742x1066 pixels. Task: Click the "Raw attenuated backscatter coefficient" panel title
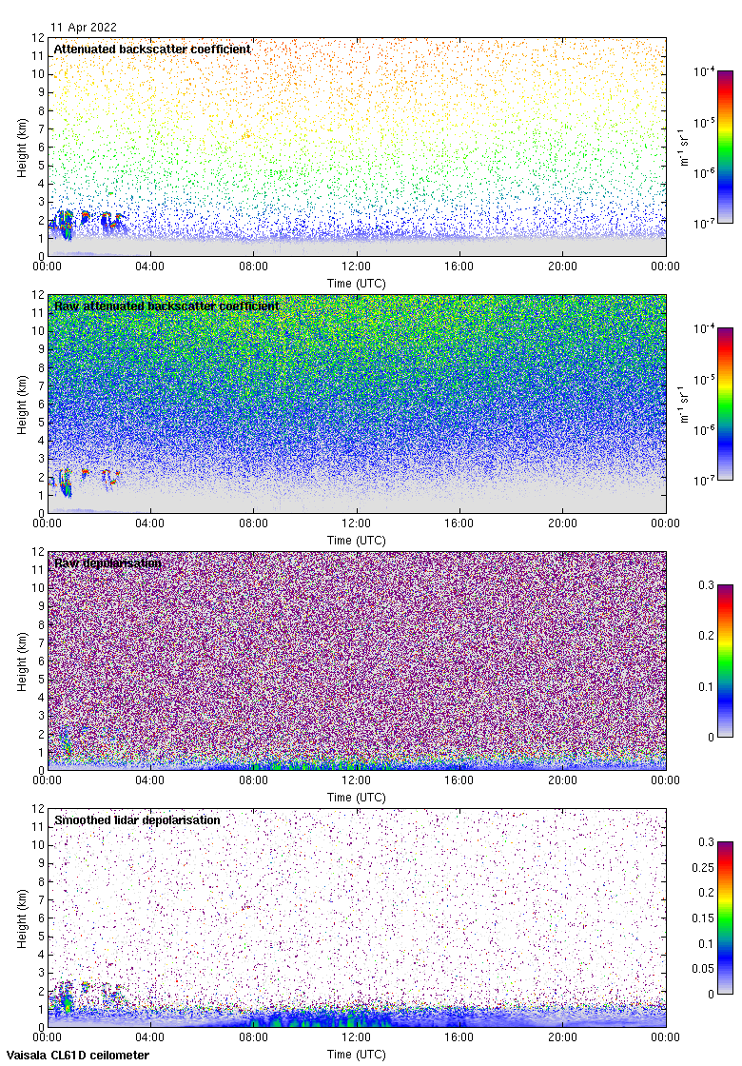166,306
